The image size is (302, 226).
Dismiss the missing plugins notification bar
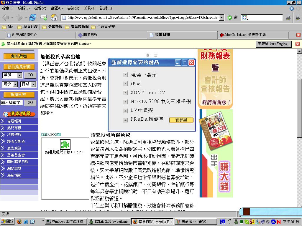pos(298,44)
